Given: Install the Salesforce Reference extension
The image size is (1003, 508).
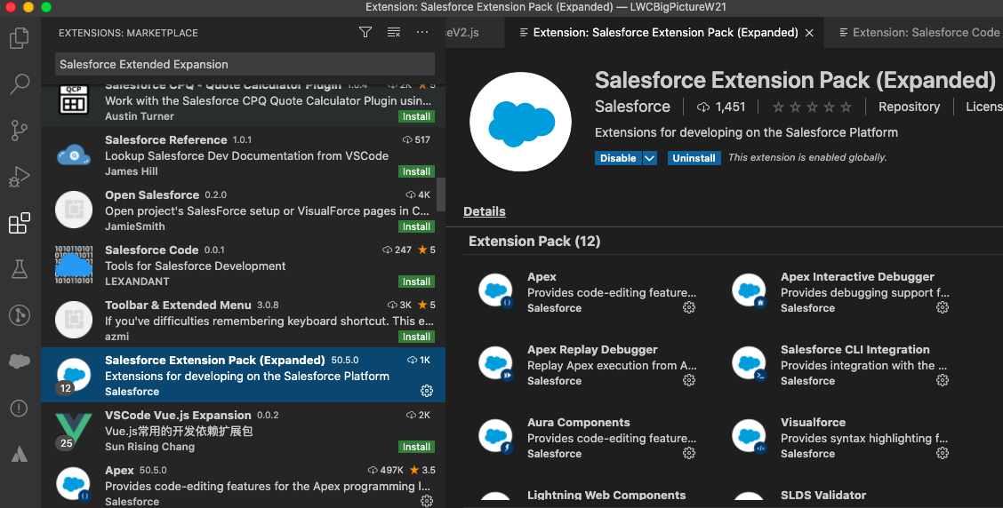Looking at the screenshot, I should coord(416,171).
